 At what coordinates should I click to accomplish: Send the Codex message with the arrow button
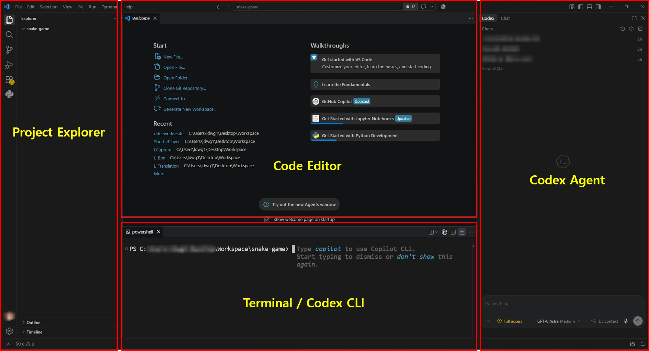pyautogui.click(x=638, y=321)
